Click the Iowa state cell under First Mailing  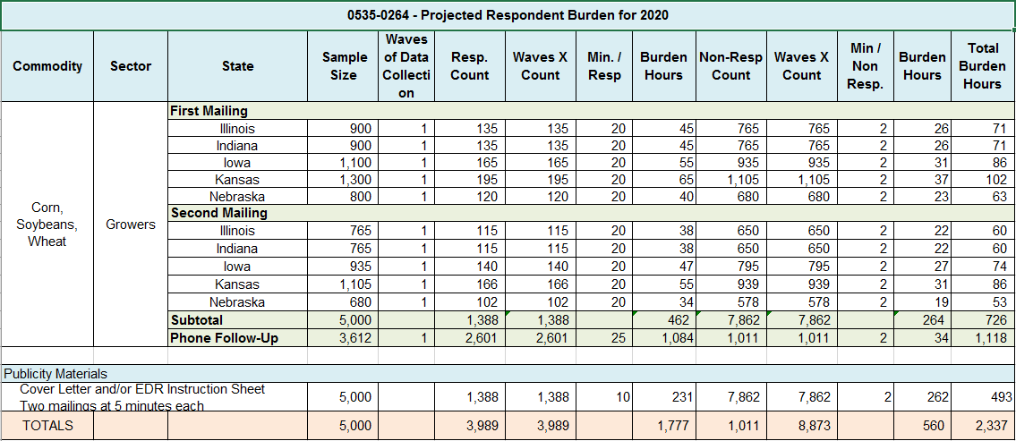(237, 163)
